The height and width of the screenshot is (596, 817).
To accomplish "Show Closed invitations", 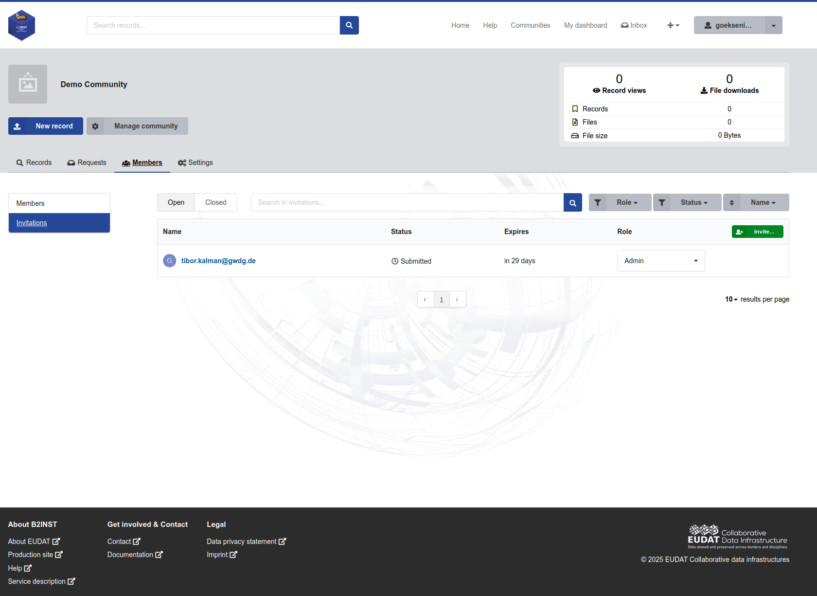I will pyautogui.click(x=216, y=202).
